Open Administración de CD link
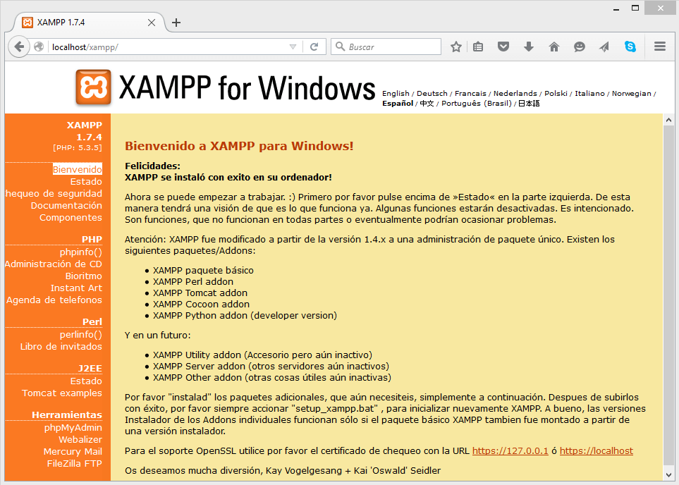This screenshot has height=485, width=679. pos(54,264)
